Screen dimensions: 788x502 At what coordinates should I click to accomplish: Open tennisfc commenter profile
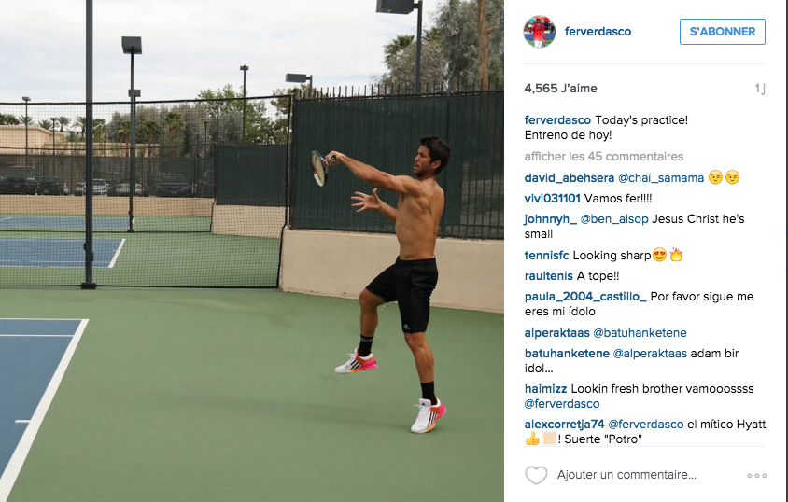[546, 256]
